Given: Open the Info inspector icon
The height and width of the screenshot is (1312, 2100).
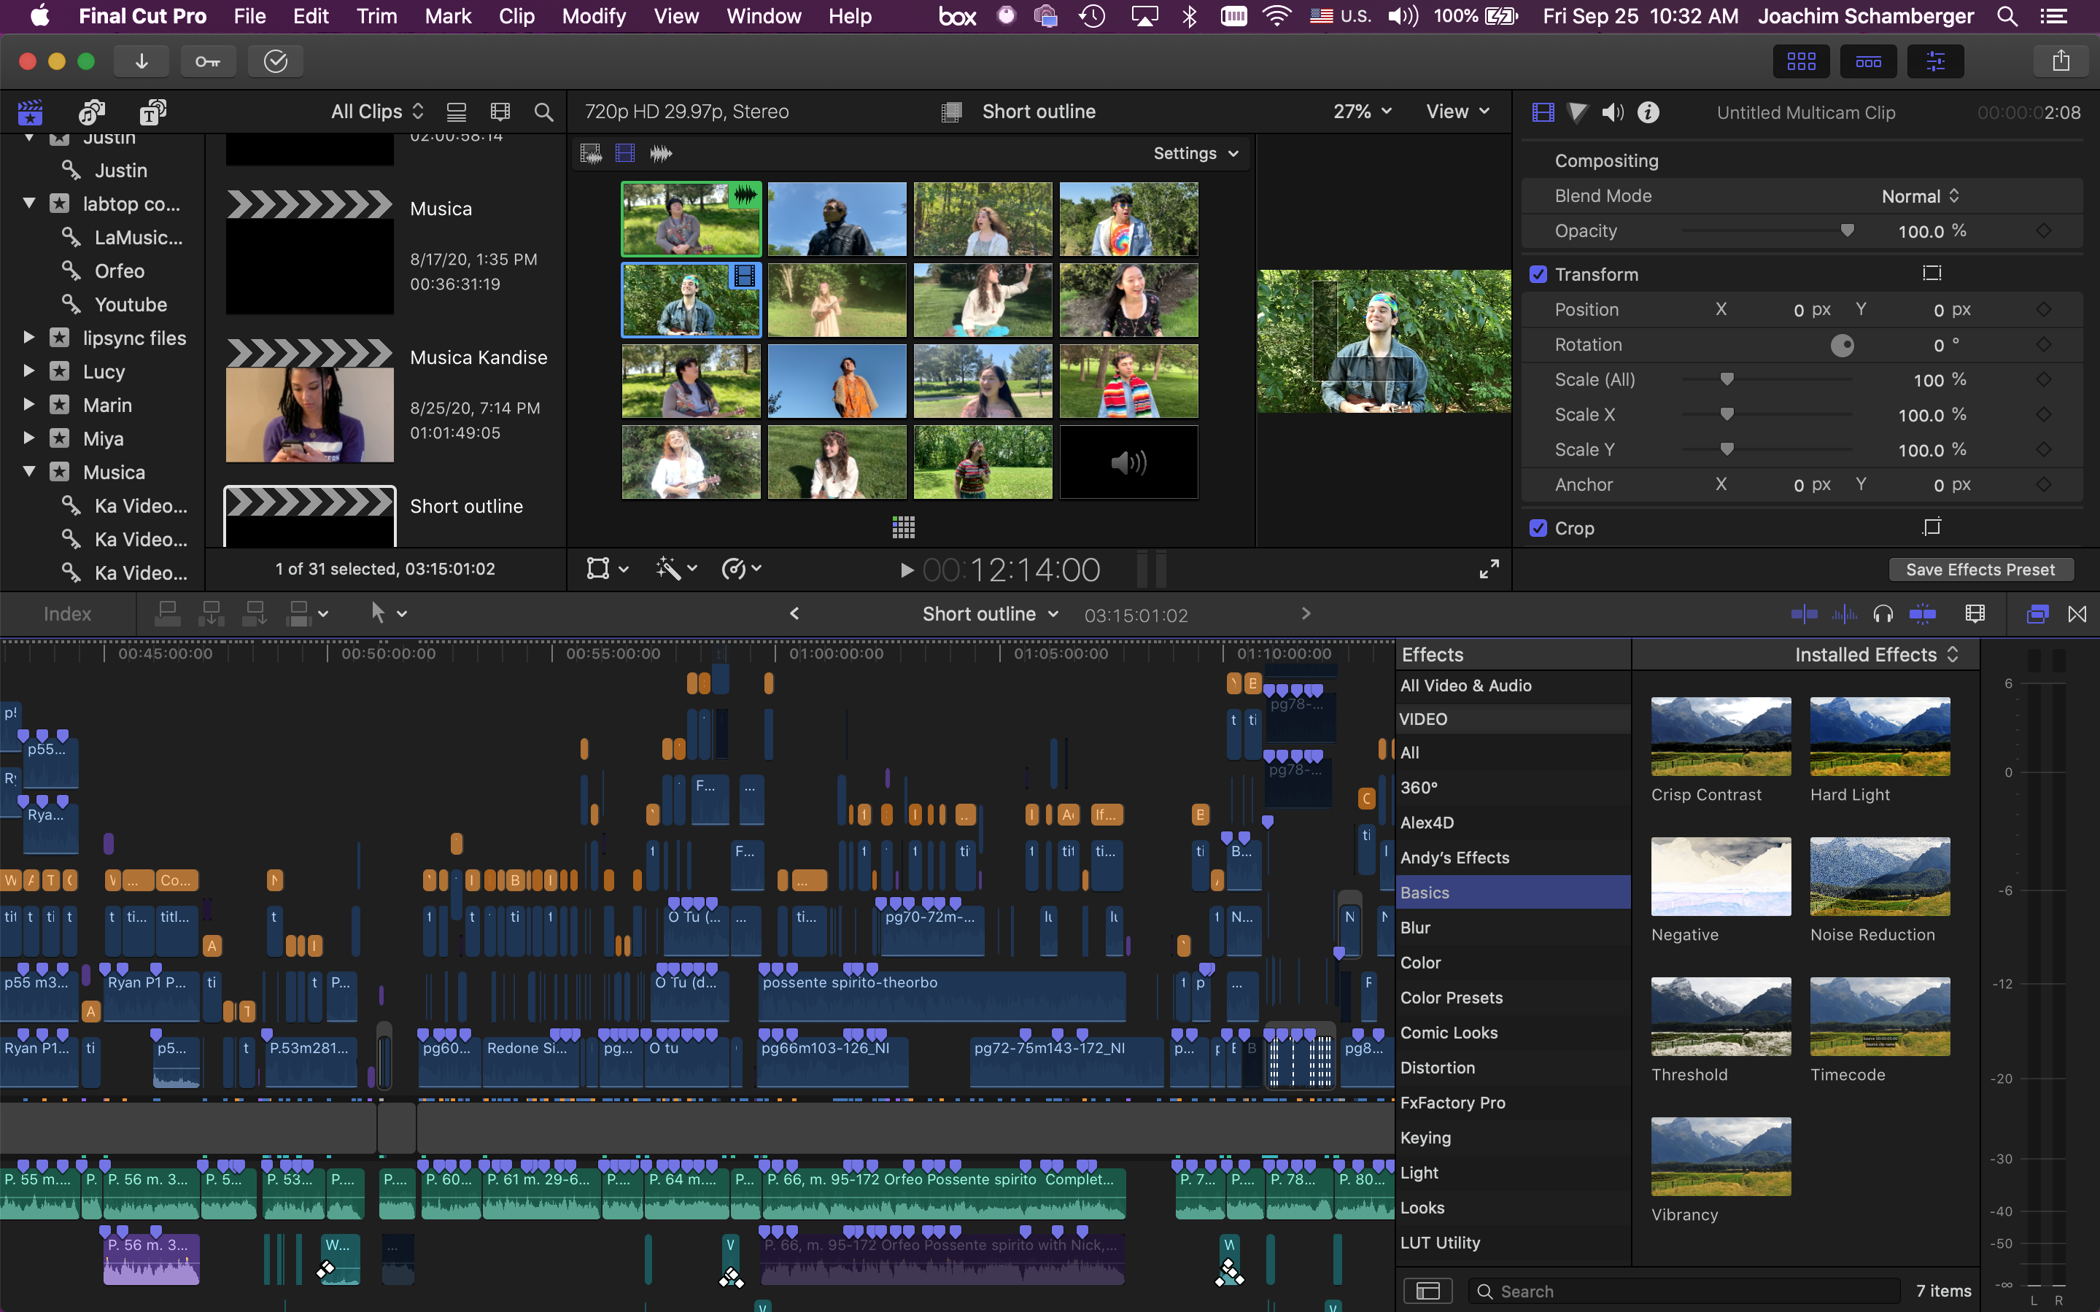Looking at the screenshot, I should pyautogui.click(x=1648, y=113).
